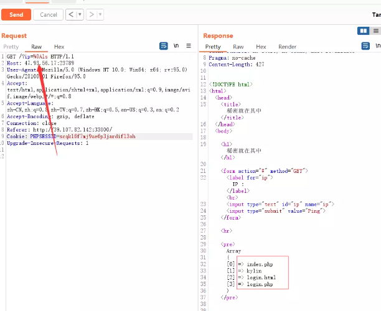
Task: Open the Request panel hamburger menu
Action: [189, 46]
